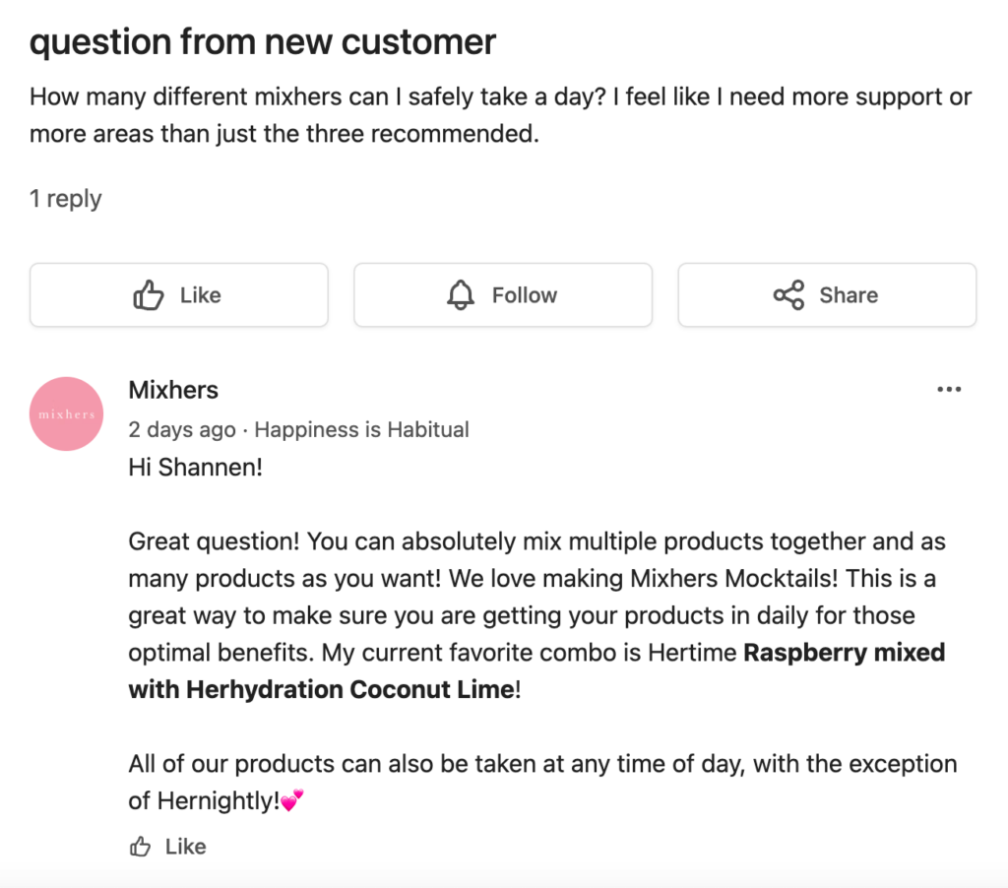Click the Hi Shannen greeting line
Image resolution: width=1008 pixels, height=888 pixels.
(195, 467)
